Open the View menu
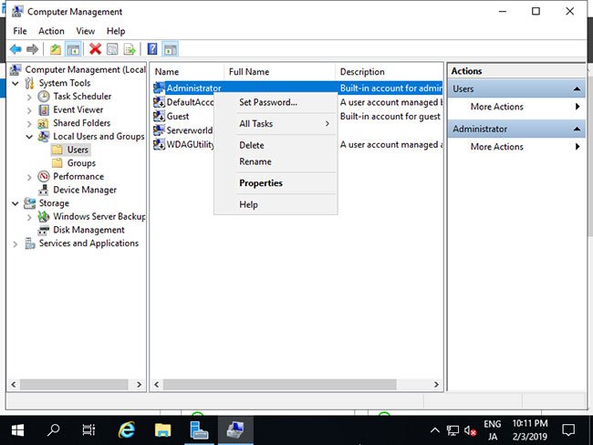 [x=86, y=31]
